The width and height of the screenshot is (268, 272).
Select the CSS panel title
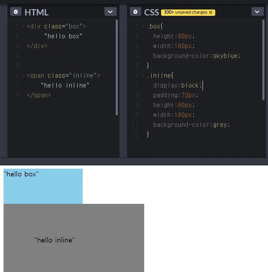152,12
